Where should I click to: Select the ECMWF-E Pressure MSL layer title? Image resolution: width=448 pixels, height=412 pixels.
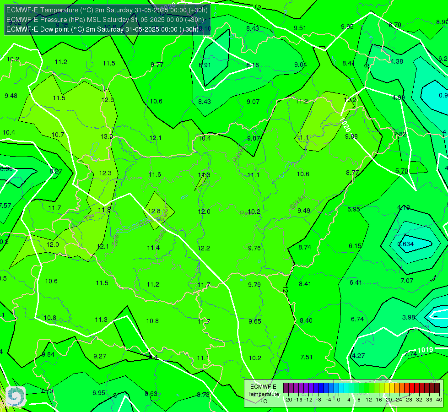tap(105, 20)
